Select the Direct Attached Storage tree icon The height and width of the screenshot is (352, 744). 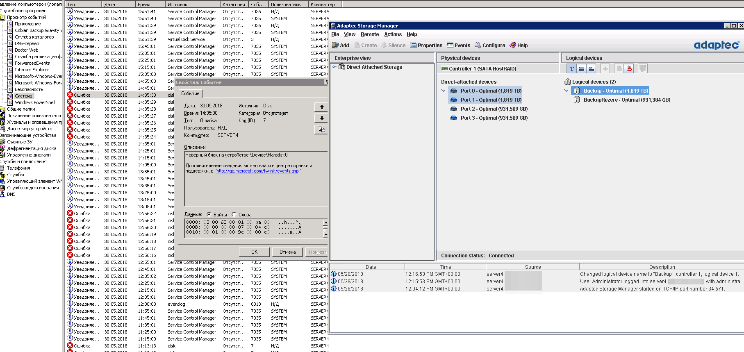point(341,67)
